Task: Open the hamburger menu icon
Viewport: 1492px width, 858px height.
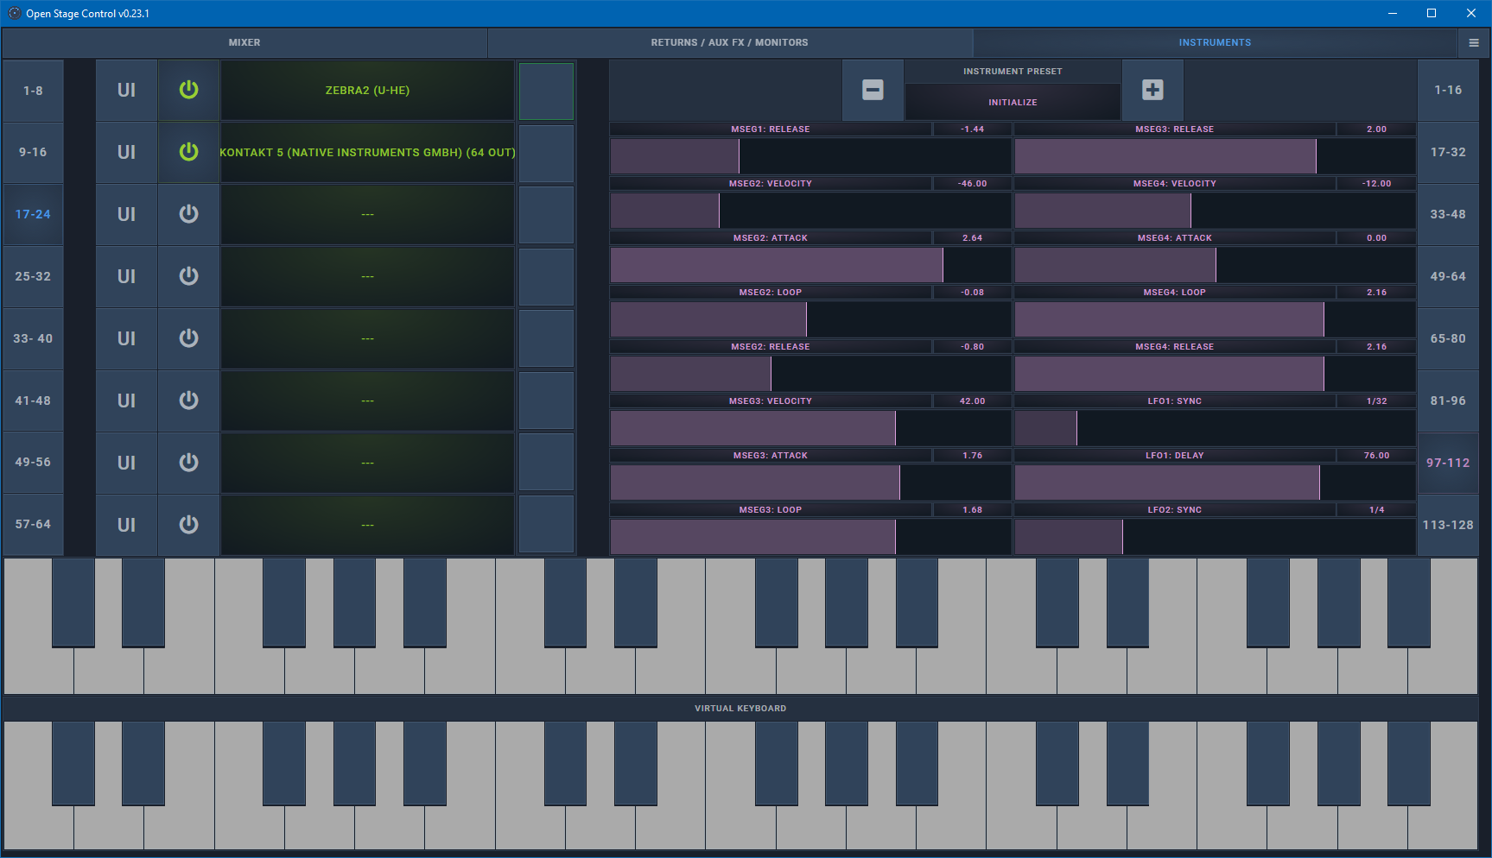Action: click(1474, 42)
